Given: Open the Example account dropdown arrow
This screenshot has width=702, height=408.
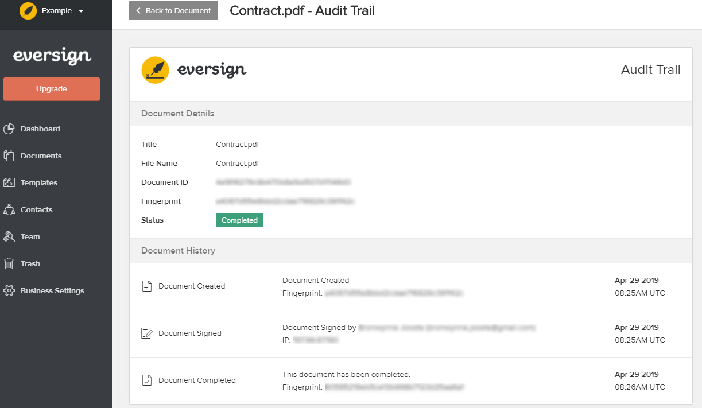Looking at the screenshot, I should coord(80,11).
